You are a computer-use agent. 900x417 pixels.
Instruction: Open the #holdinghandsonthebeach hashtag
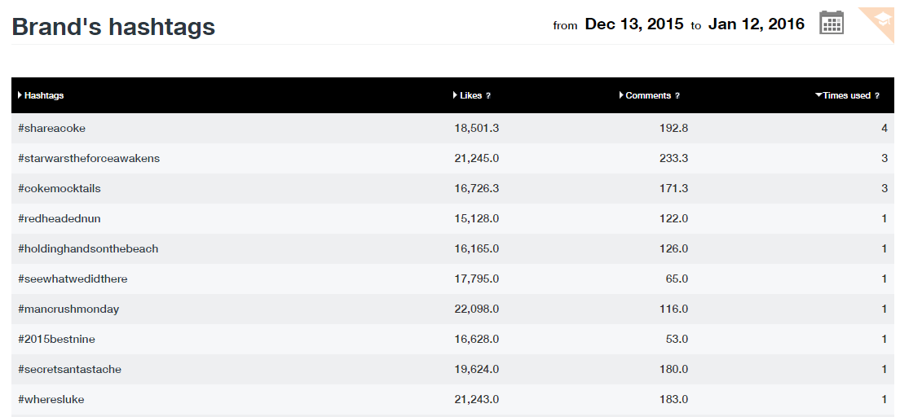pos(88,249)
